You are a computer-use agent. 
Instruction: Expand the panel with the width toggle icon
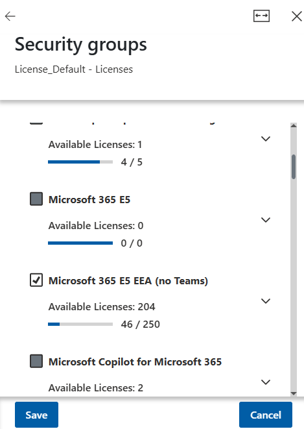pyautogui.click(x=261, y=16)
